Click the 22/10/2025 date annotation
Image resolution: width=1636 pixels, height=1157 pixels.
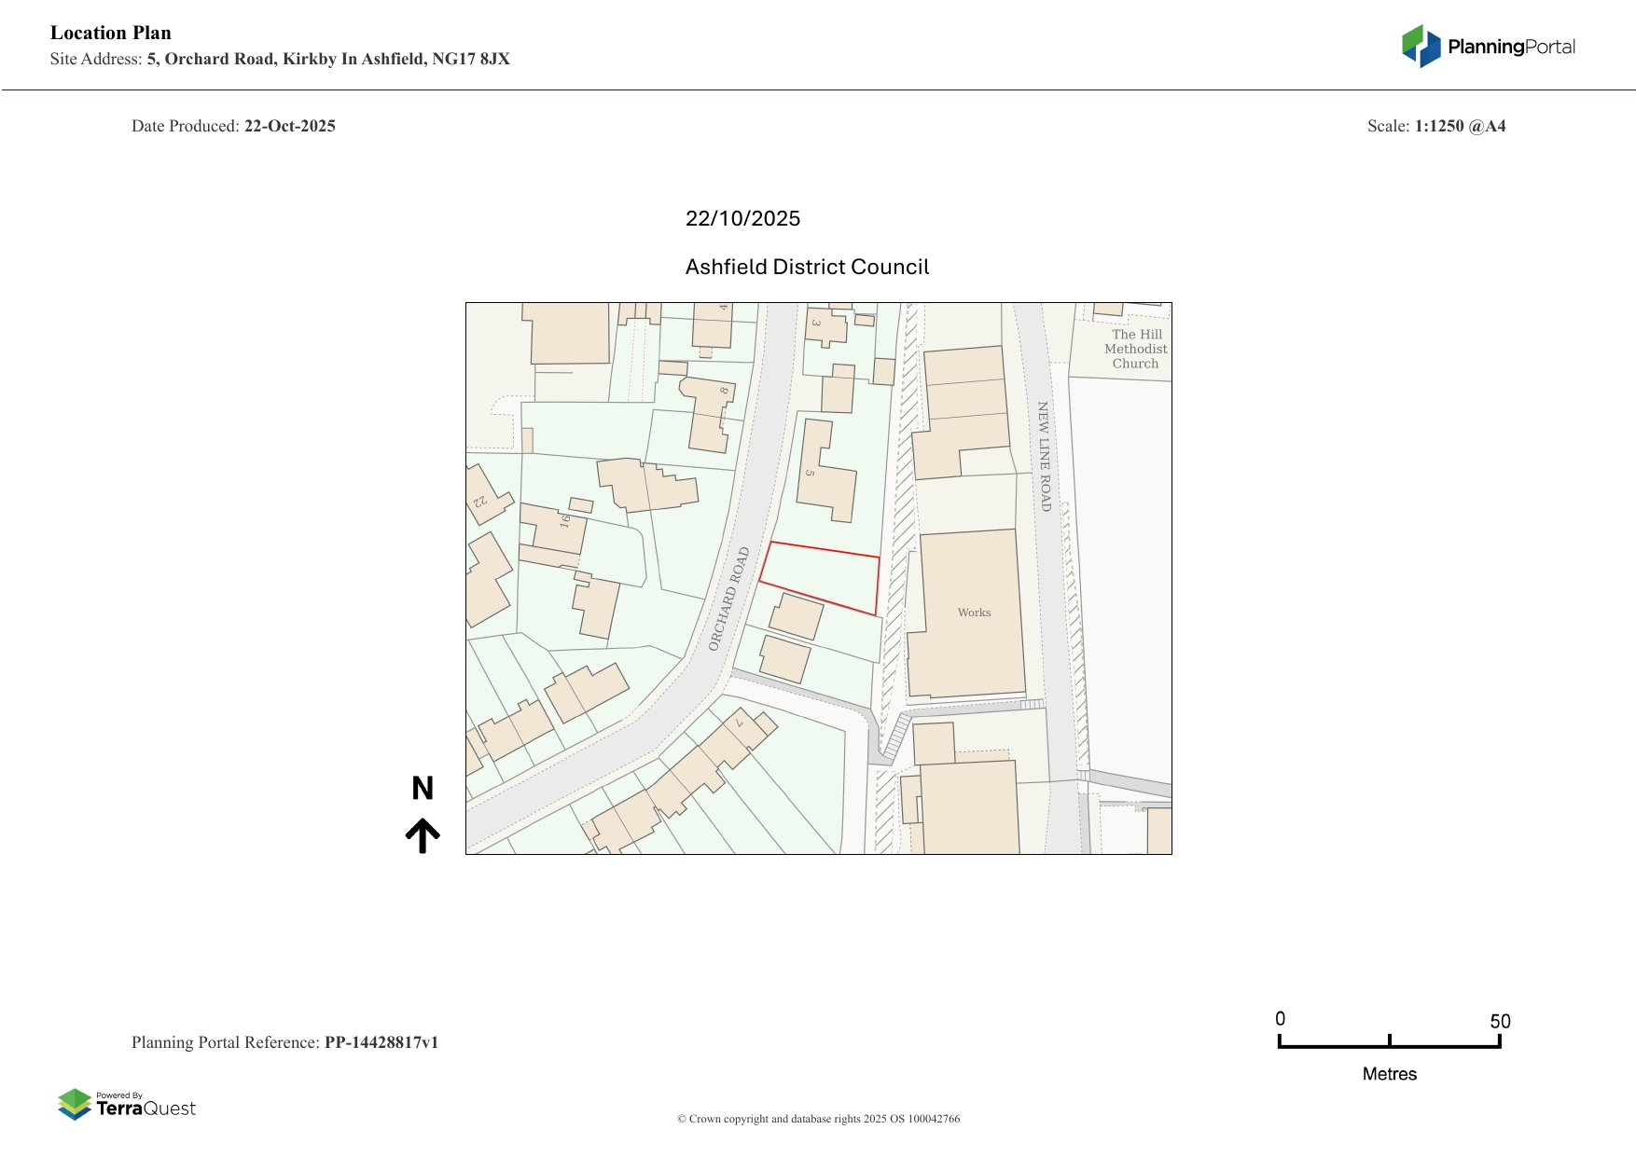coord(742,218)
